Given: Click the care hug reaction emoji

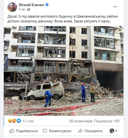Looking at the screenshot, I should [14, 121].
